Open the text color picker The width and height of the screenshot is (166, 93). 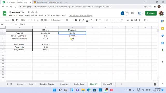87,20
